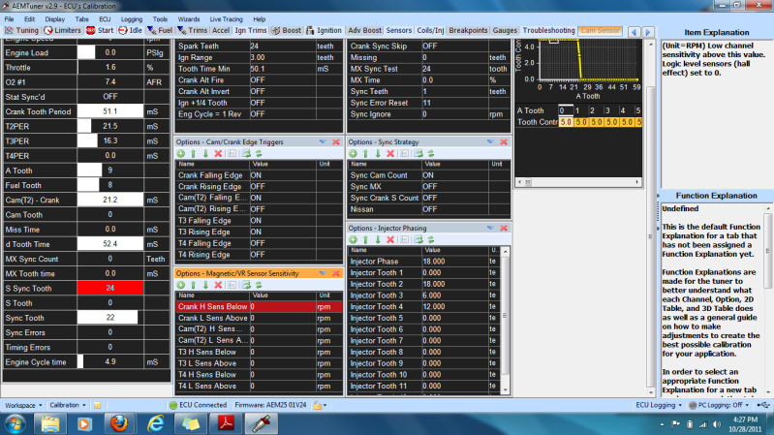Add item in Injector Phasing panel
This screenshot has width=774, height=435.
[353, 239]
